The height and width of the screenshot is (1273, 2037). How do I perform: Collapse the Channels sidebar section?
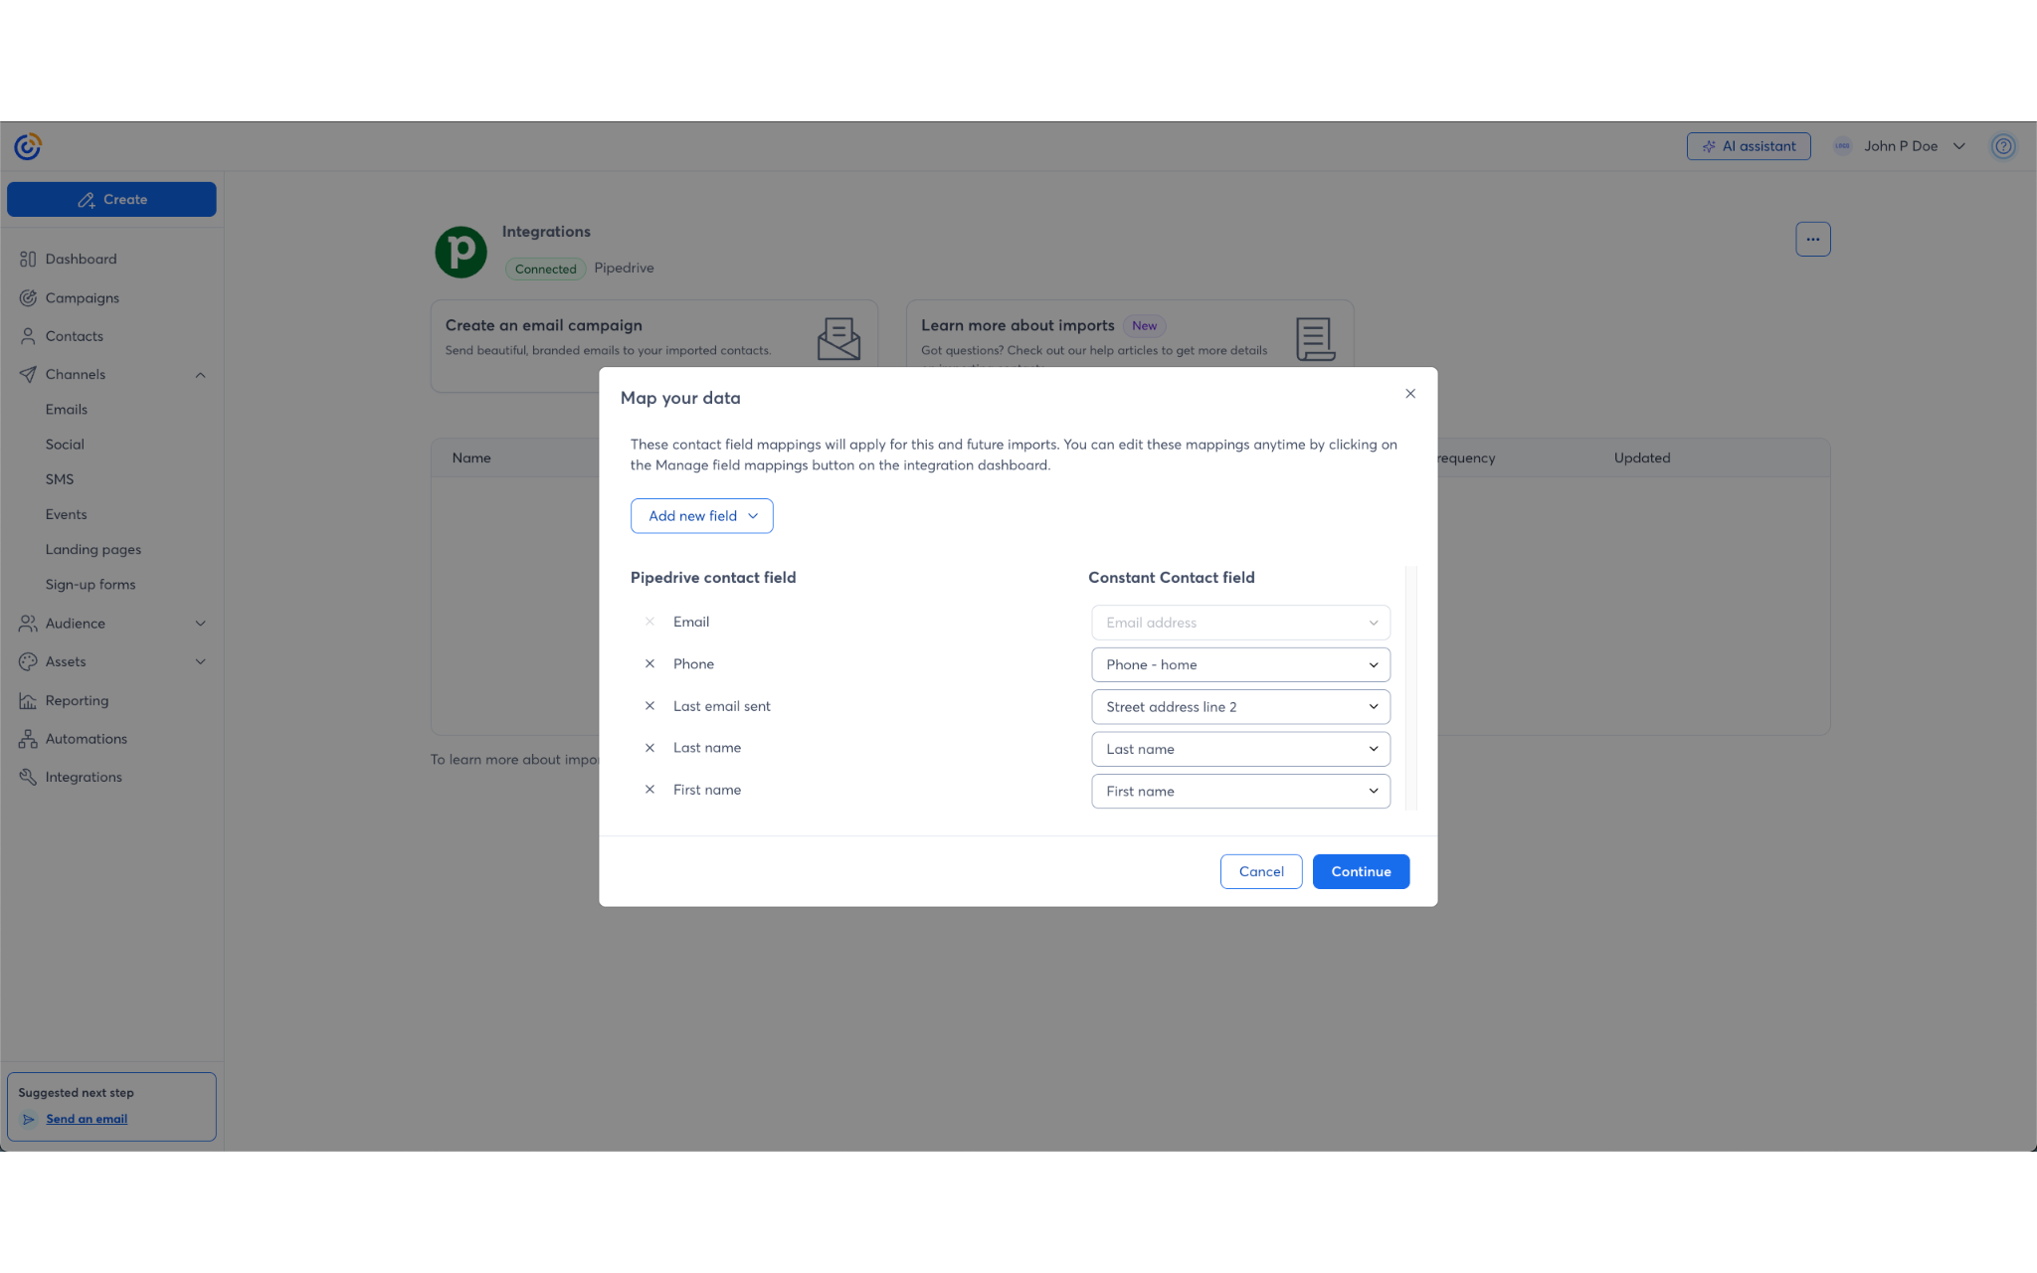tap(200, 375)
